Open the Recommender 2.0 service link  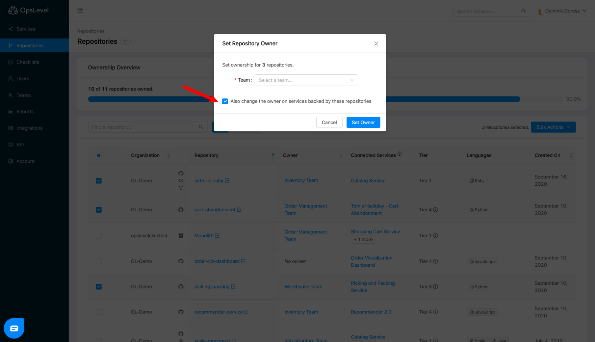point(371,312)
